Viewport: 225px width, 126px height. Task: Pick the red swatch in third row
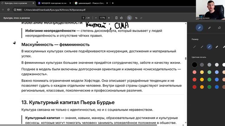[194, 79]
